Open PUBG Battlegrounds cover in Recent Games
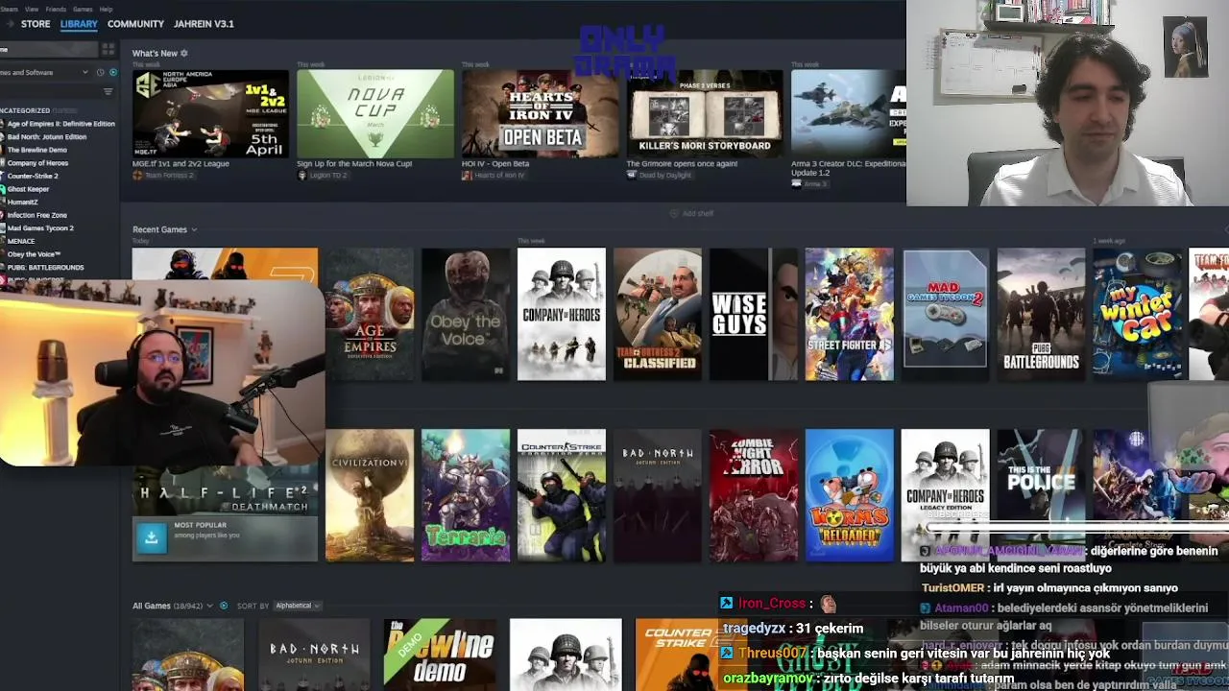The image size is (1229, 691). point(1042,314)
